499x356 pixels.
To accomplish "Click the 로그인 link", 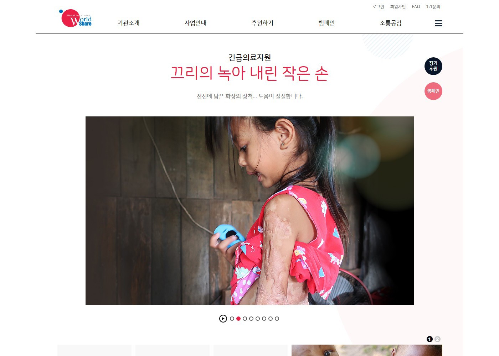I will [378, 7].
